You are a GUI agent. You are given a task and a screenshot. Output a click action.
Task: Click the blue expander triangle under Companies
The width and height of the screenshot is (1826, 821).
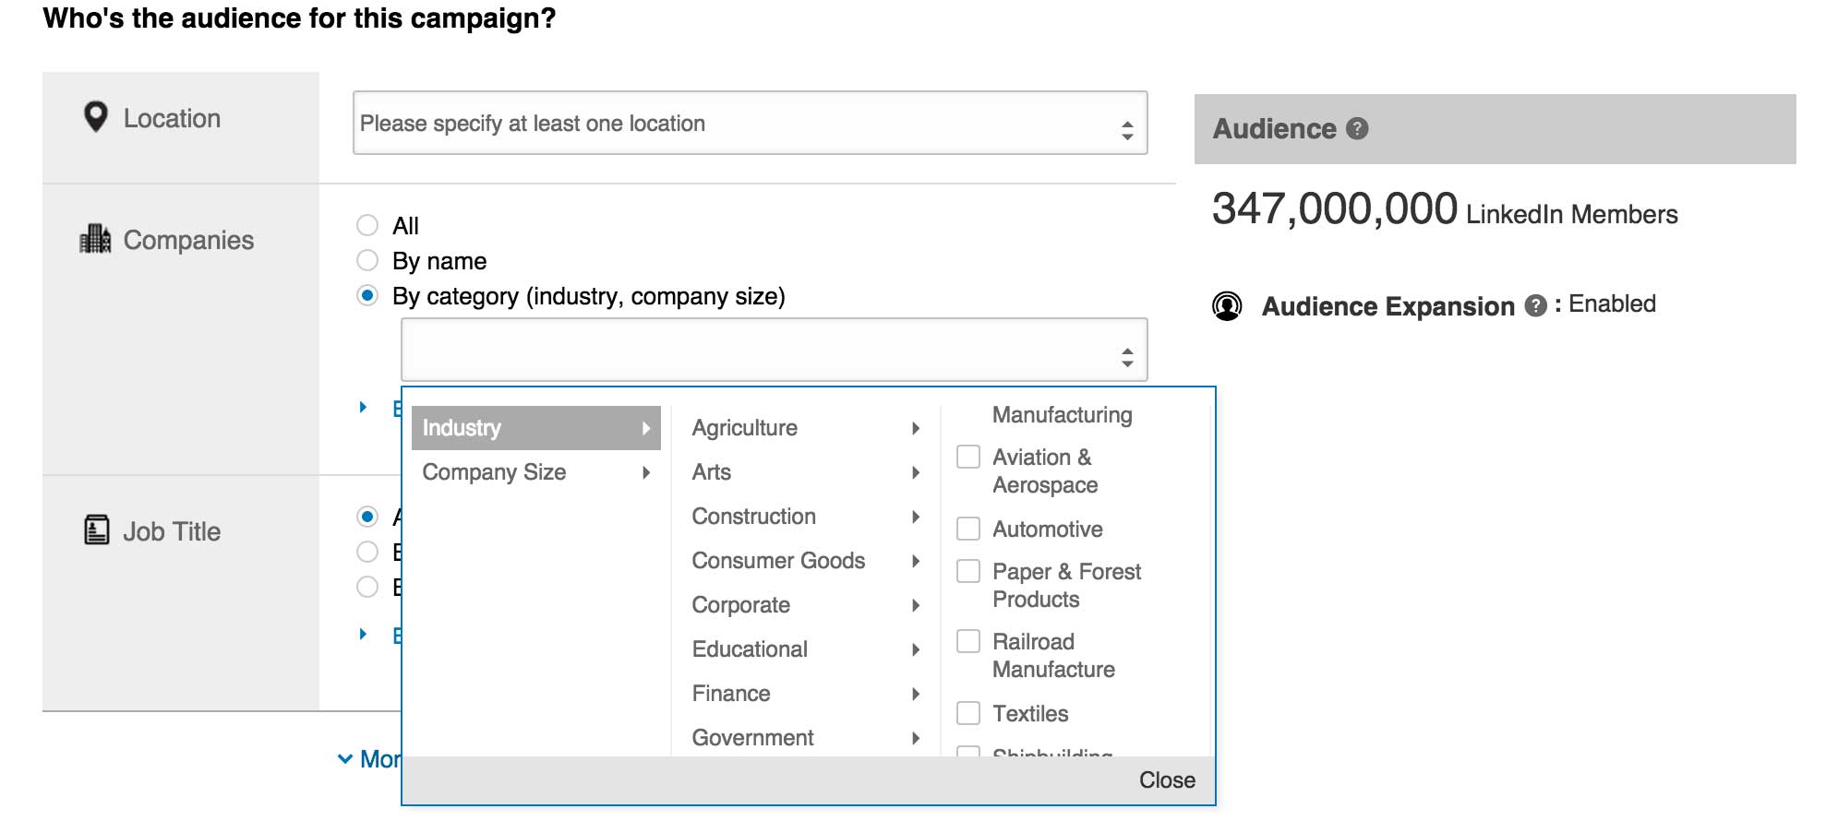point(362,407)
